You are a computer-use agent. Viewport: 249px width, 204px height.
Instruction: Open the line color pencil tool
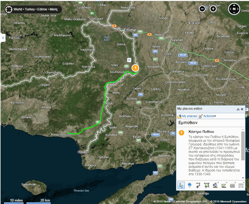tap(224, 185)
